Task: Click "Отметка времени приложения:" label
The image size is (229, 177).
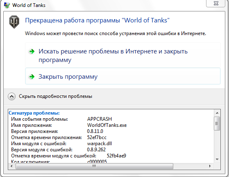Action: (46, 137)
